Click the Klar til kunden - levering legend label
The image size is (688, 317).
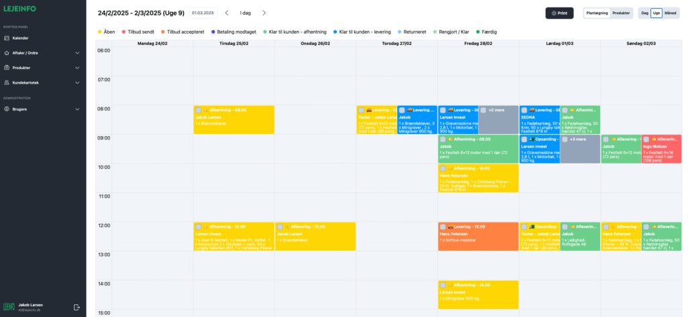tap(365, 32)
